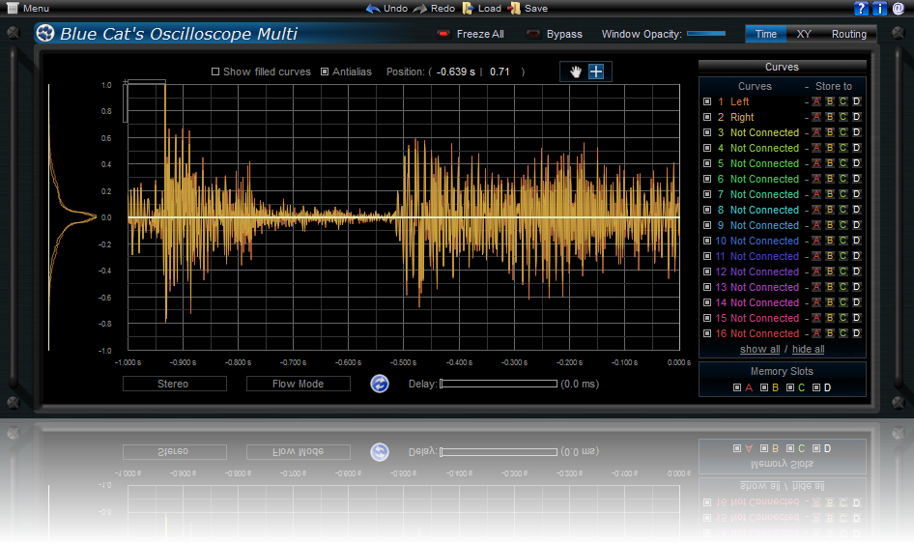
Task: Store curve 14 to slot B
Action: [830, 302]
